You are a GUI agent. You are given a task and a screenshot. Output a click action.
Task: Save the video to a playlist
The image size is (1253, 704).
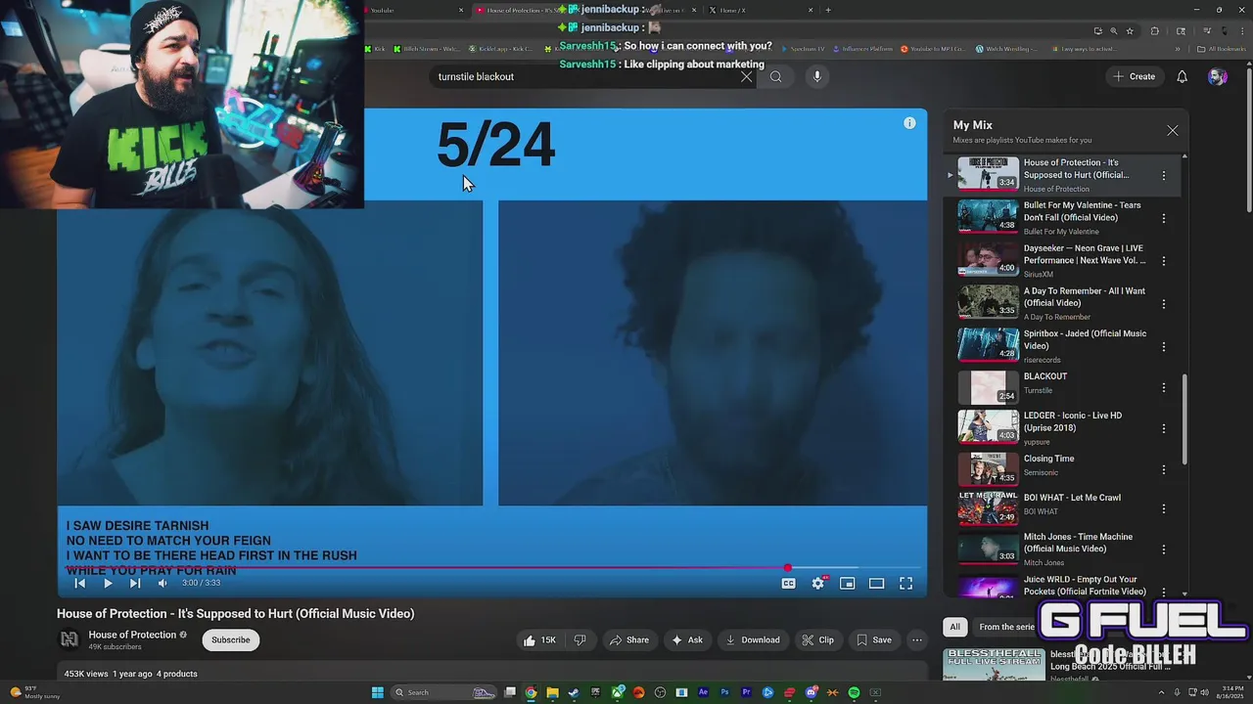[874, 640]
